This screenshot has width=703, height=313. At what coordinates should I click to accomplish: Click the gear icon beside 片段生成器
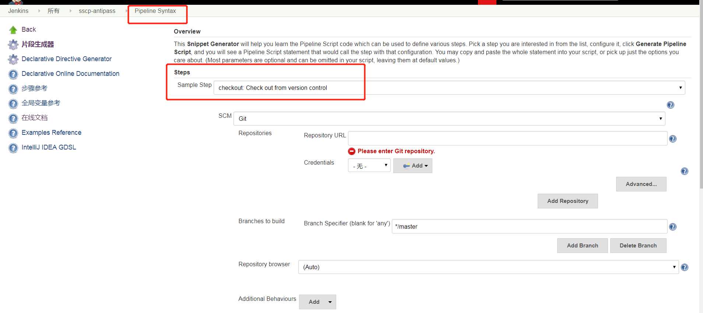click(13, 45)
